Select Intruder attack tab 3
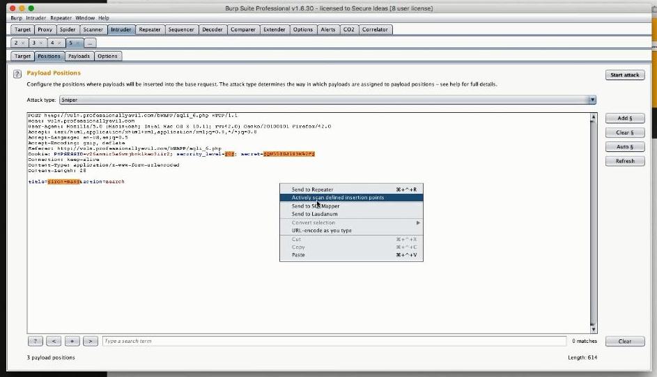The height and width of the screenshot is (377, 657). (34, 43)
